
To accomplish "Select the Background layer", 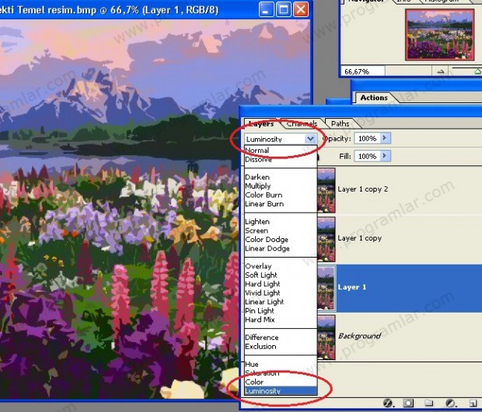I will tap(400, 337).
